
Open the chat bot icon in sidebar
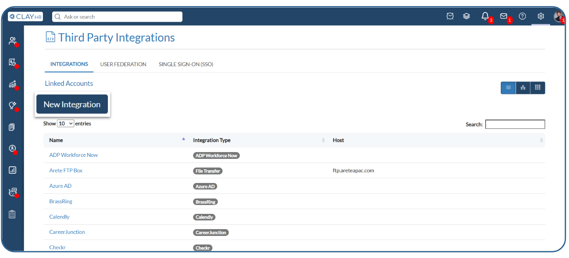coord(12,192)
